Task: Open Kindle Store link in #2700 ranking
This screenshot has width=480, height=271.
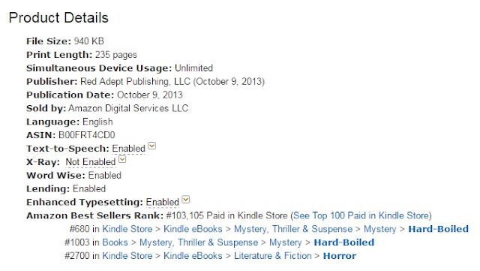Action: tap(127, 256)
